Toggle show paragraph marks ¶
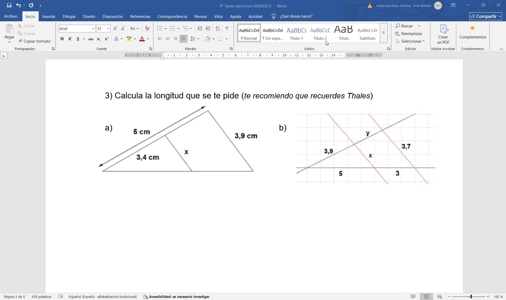Image resolution: width=506 pixels, height=300 pixels. pyautogui.click(x=227, y=28)
